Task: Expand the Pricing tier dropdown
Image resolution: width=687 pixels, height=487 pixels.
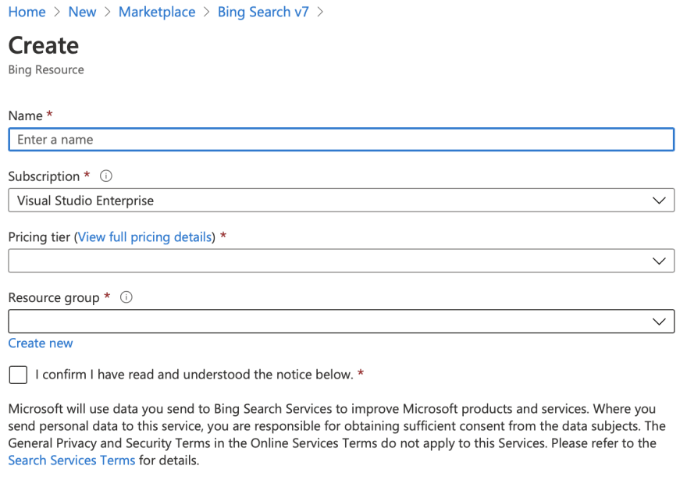Action: pyautogui.click(x=341, y=261)
